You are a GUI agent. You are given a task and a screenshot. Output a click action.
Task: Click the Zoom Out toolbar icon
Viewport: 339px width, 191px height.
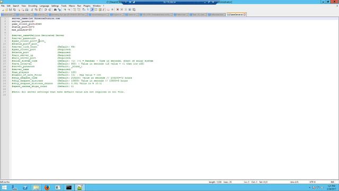pyautogui.click(x=69, y=10)
